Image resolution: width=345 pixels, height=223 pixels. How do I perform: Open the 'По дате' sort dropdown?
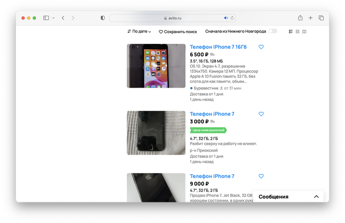pos(139,32)
